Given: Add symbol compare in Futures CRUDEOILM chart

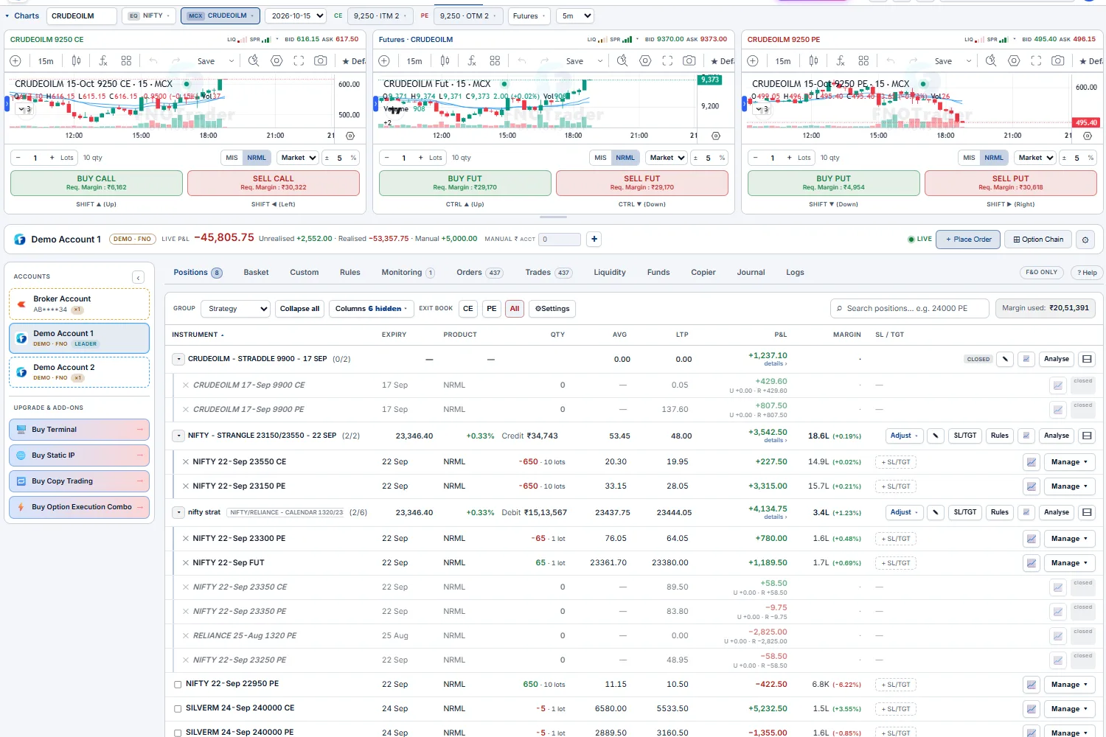Looking at the screenshot, I should 384,61.
